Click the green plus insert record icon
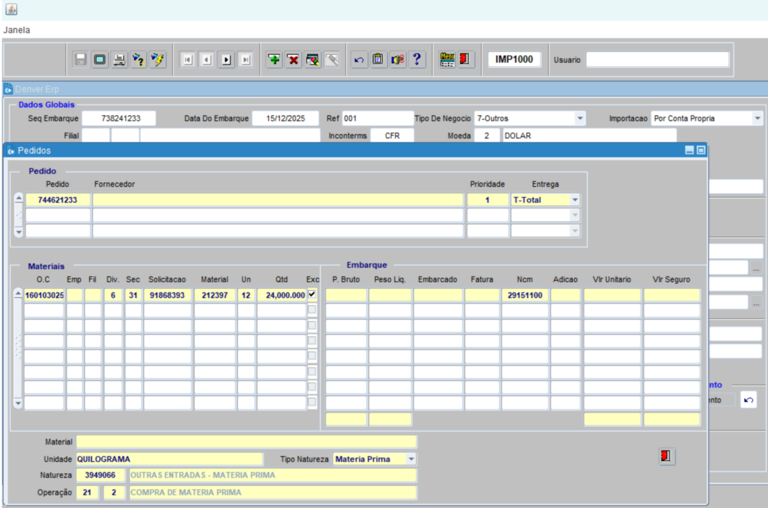The image size is (768, 508). [x=274, y=59]
